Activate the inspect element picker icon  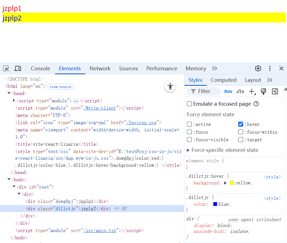point(6,69)
